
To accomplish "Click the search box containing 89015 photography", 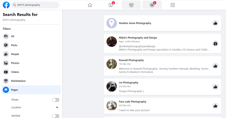I will (35, 5).
